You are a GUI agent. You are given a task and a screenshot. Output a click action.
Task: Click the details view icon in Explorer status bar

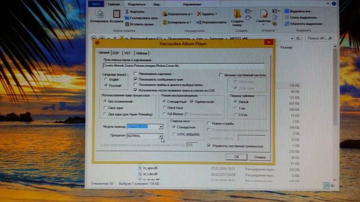pyautogui.click(x=326, y=185)
